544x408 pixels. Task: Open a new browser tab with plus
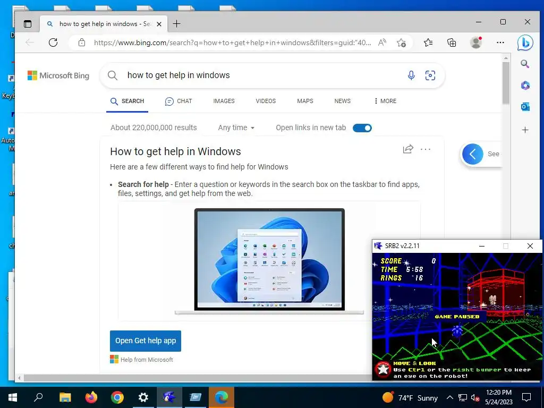coord(176,23)
